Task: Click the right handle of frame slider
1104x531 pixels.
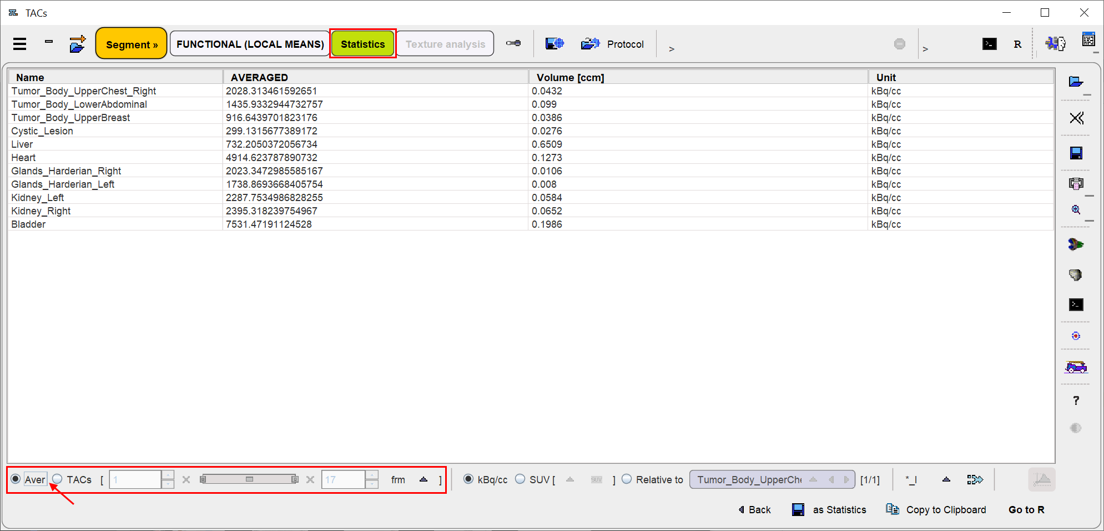Action: point(295,479)
